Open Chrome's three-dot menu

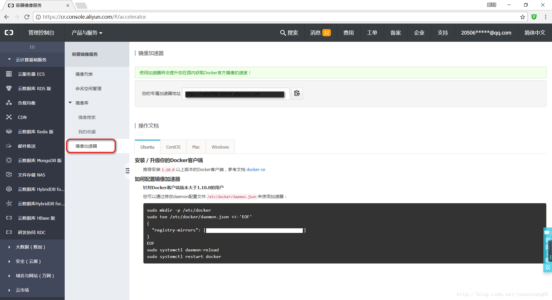coord(545,17)
